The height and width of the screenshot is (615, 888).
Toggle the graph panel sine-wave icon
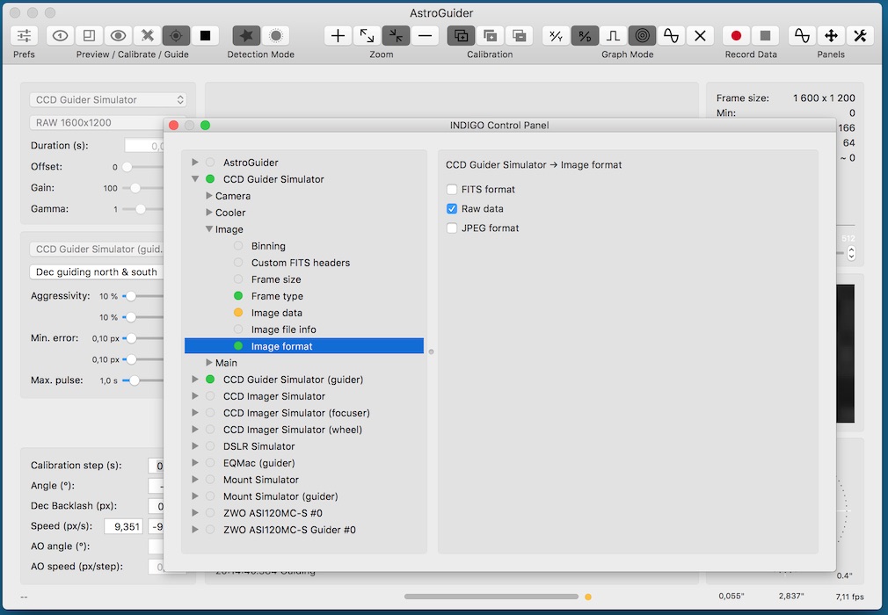pyautogui.click(x=802, y=36)
